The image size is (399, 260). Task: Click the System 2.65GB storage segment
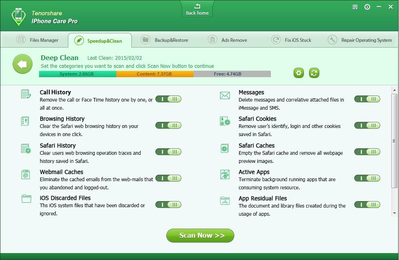pyautogui.click(x=78, y=74)
